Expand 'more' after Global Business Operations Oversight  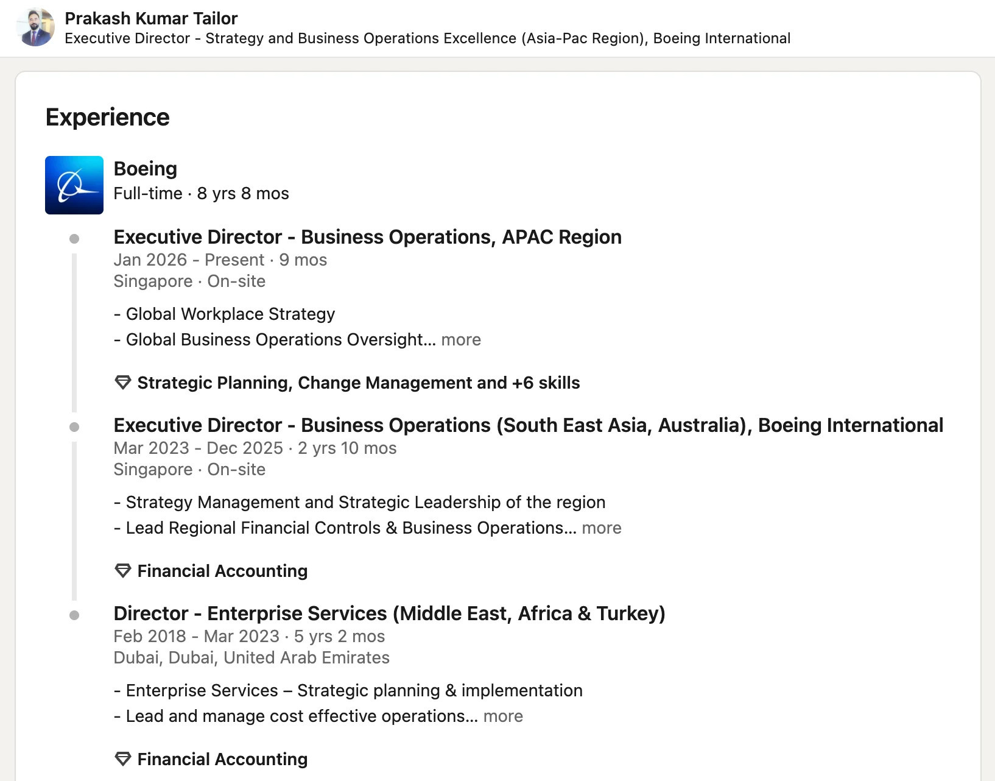461,339
